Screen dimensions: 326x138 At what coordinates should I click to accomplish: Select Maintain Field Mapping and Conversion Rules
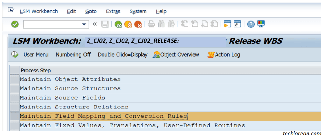click(170, 116)
